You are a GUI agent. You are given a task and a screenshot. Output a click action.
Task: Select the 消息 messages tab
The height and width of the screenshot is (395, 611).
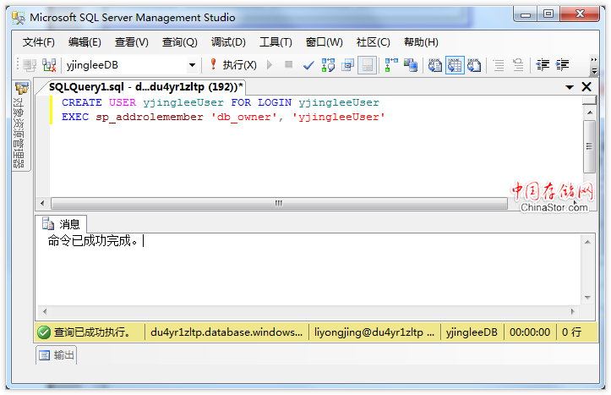[x=61, y=224]
